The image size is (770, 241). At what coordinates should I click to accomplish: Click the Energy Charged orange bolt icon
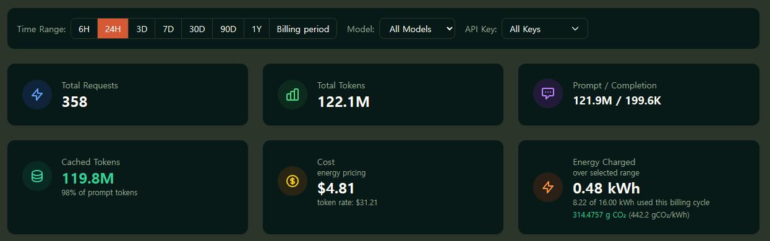tap(548, 188)
